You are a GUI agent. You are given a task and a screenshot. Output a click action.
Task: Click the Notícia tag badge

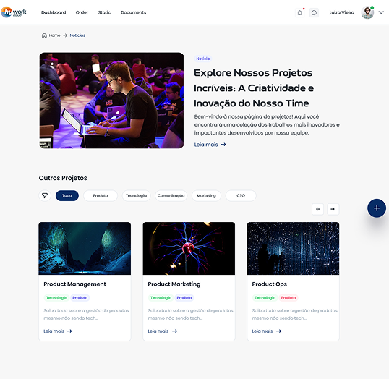pos(203,59)
